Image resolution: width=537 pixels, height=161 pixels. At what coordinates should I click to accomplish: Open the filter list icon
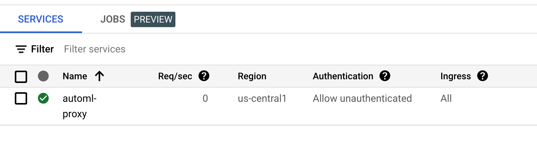click(21, 49)
